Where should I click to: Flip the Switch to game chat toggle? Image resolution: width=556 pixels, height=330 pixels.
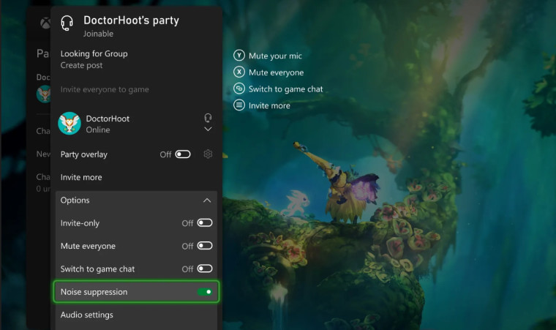[205, 269]
